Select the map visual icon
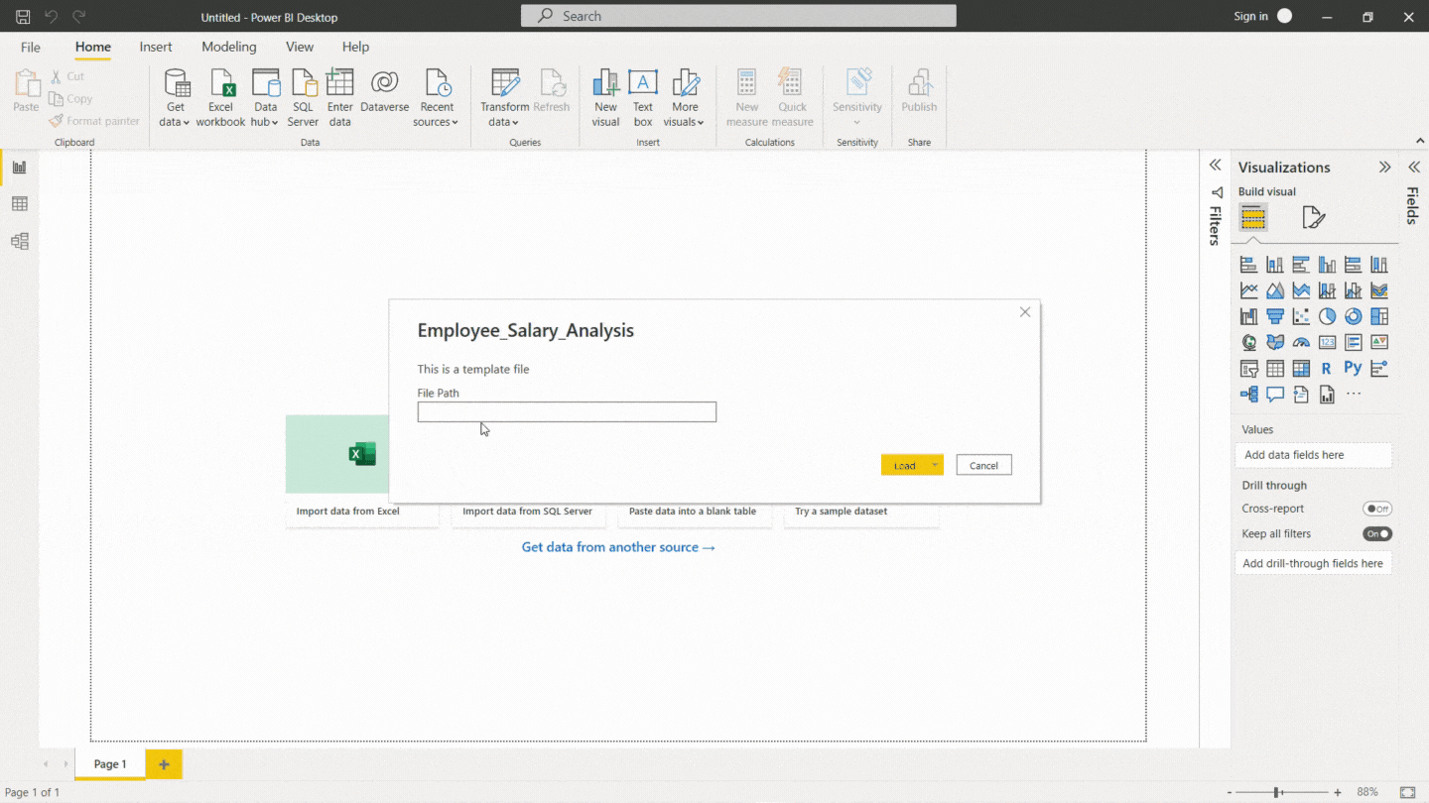Viewport: 1429px width, 803px height. point(1248,342)
